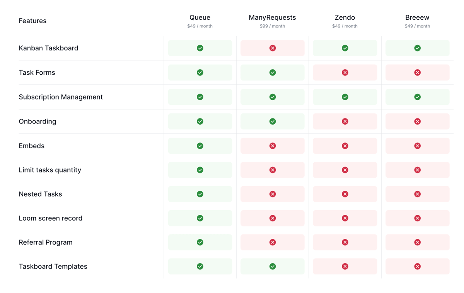The height and width of the screenshot is (293, 464).
Task: Select ManyRequests' check icon in Task Forms row
Action: coord(273,72)
